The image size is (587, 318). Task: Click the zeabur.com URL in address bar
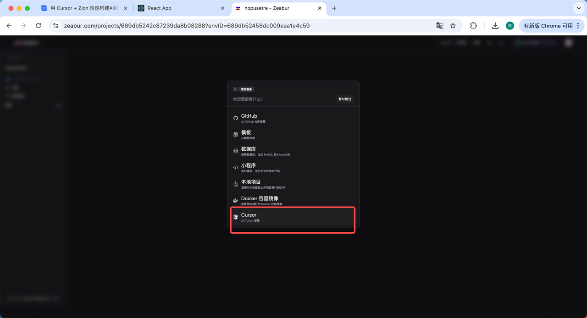187,26
